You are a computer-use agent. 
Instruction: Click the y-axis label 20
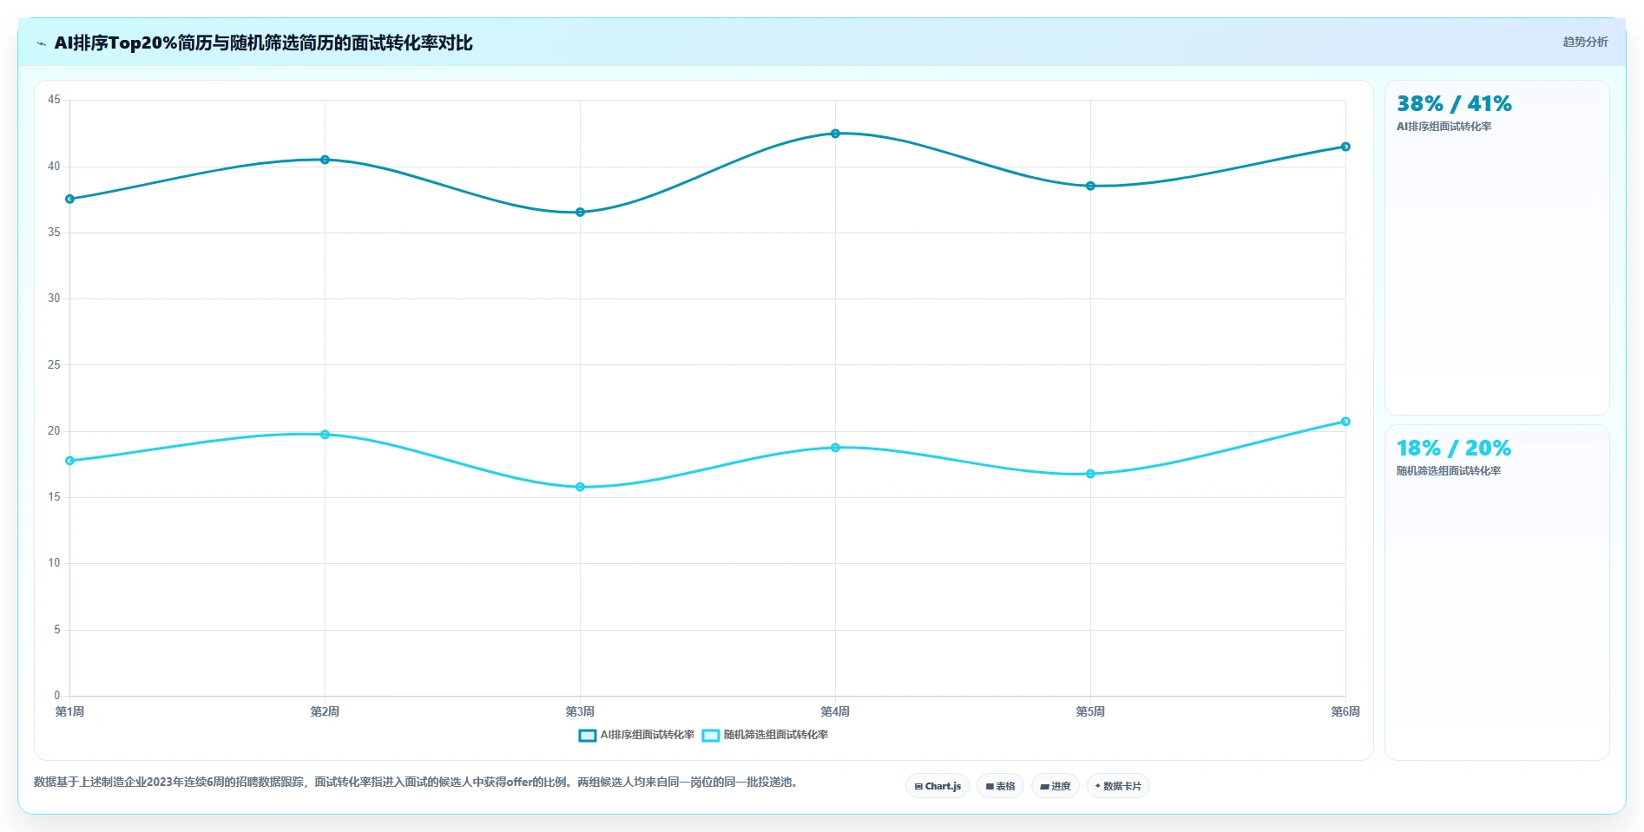pyautogui.click(x=54, y=431)
